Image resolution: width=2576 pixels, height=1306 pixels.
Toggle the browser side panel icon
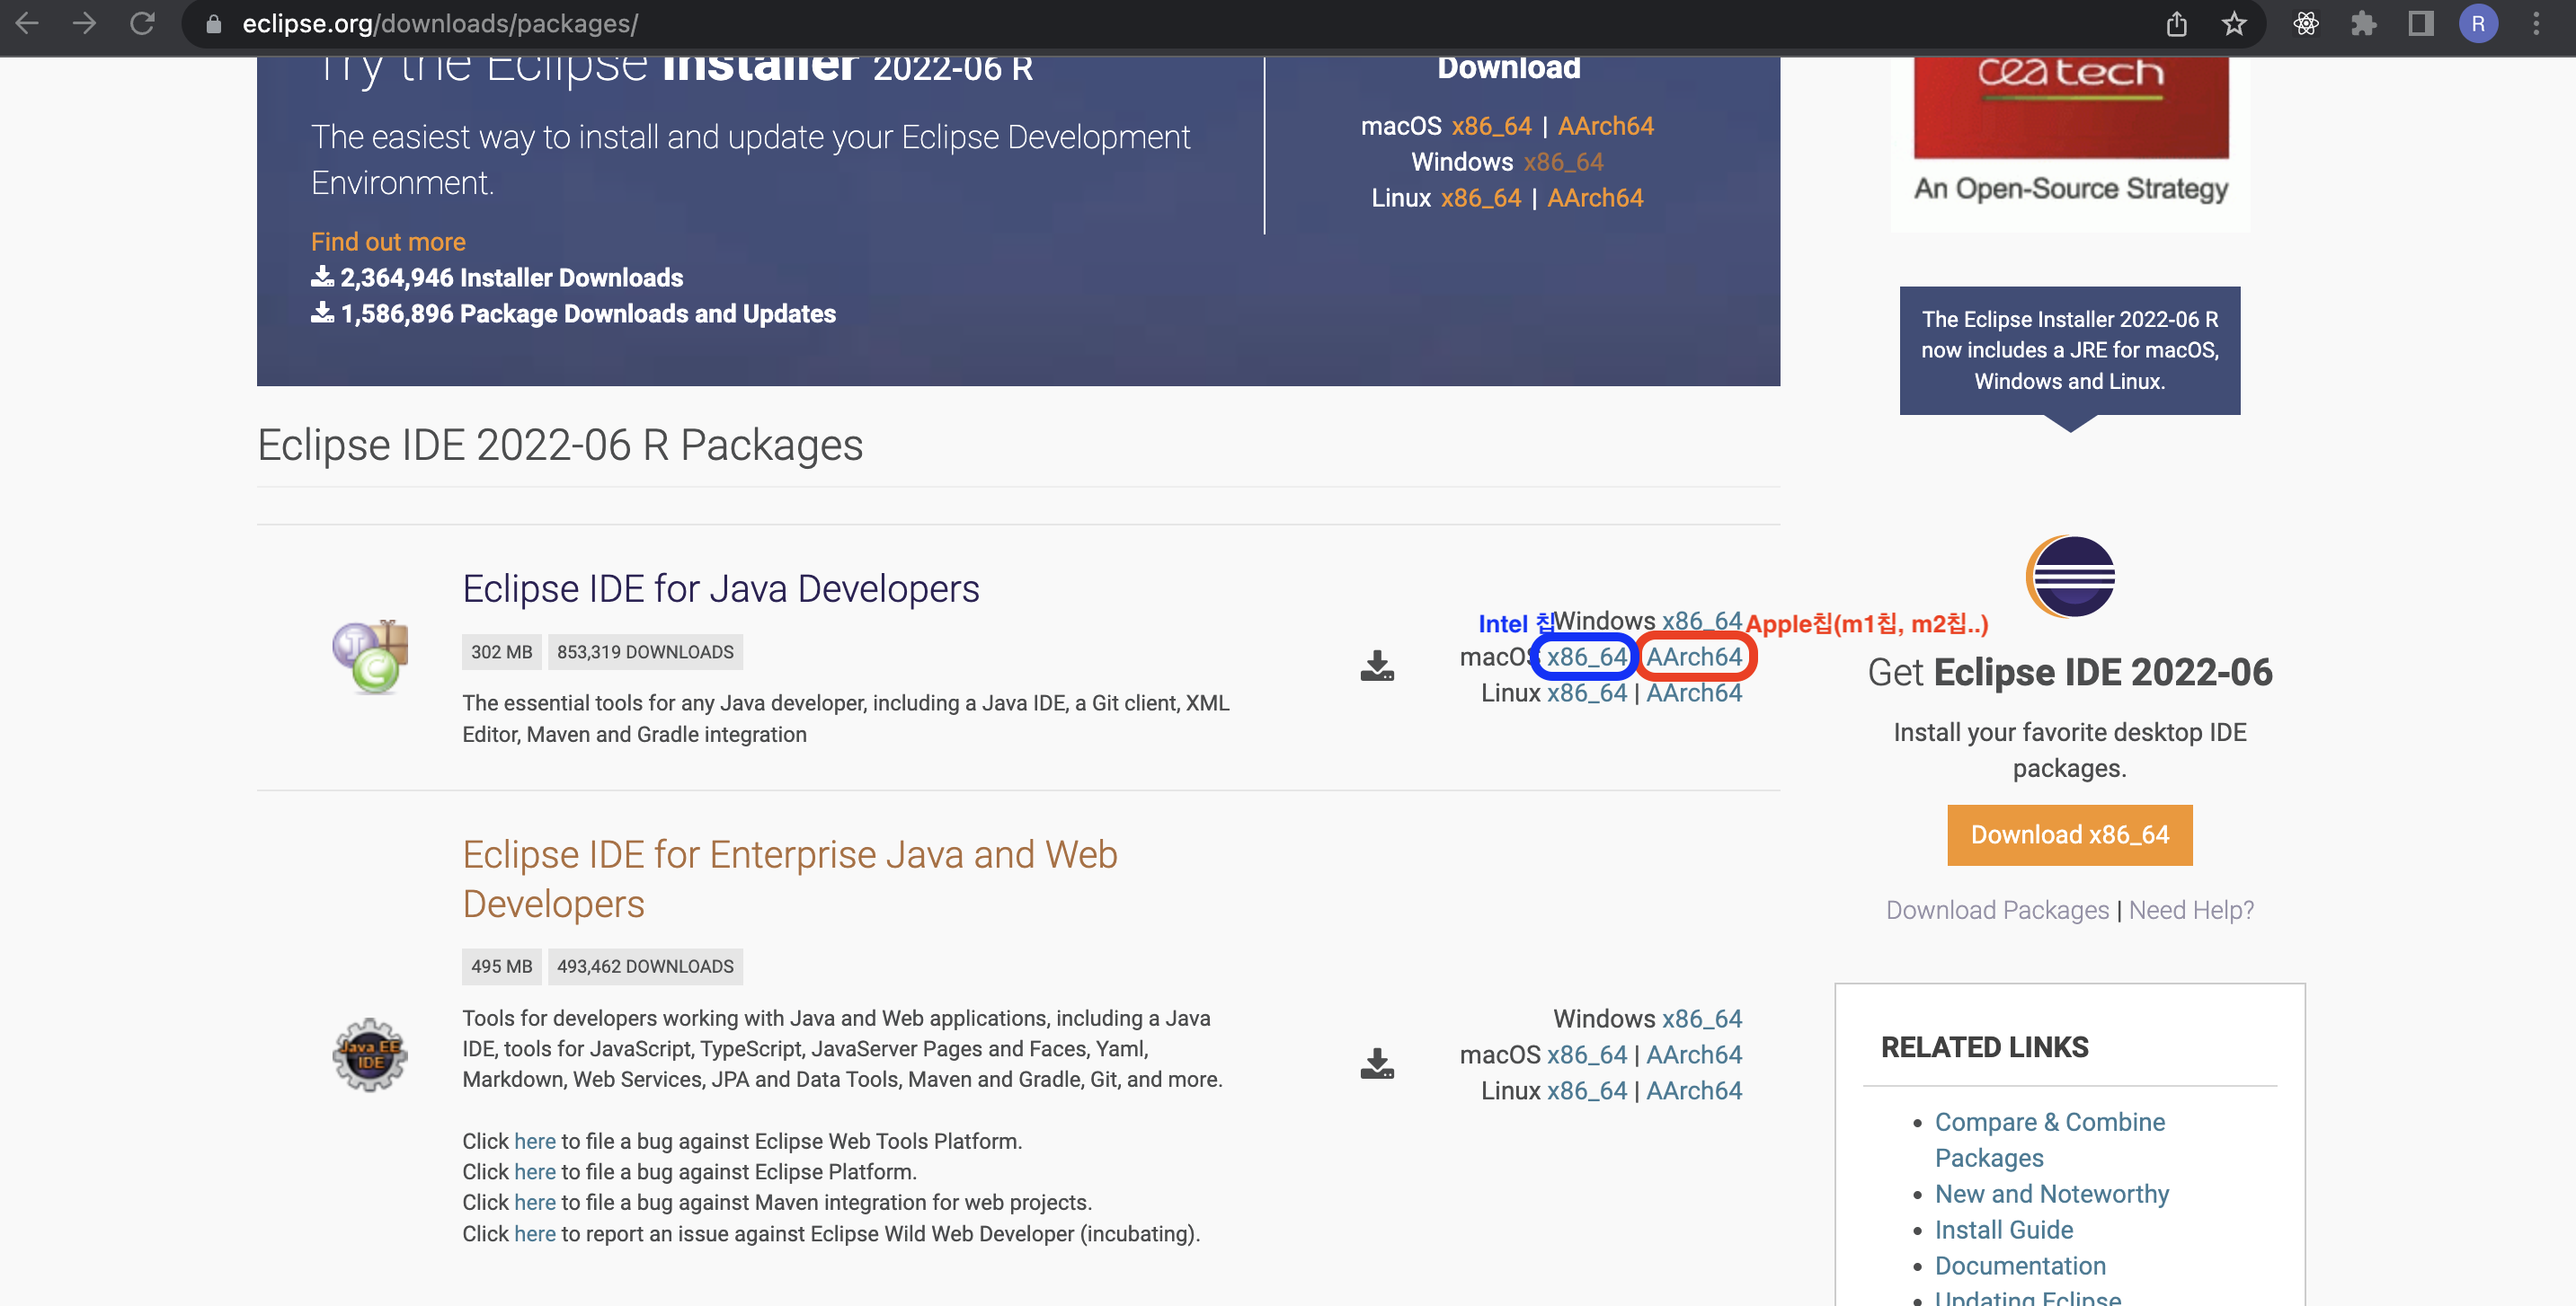2421,23
